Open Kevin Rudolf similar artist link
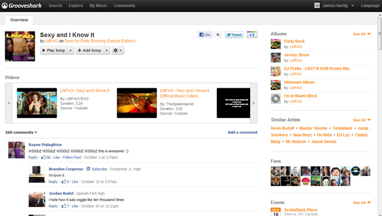Screen dimensions: 382x216 282,128
